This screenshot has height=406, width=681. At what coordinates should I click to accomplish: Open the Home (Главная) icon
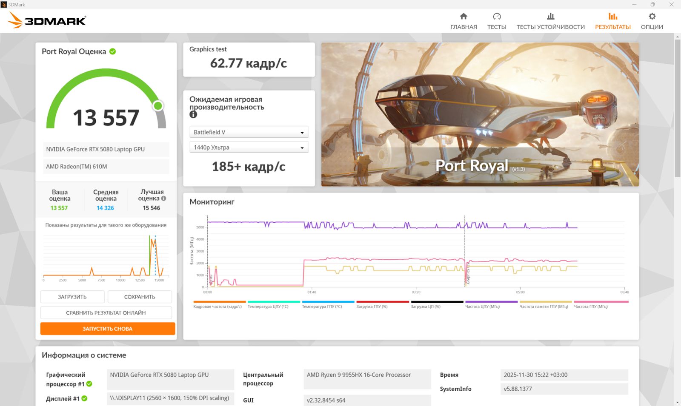coord(464,17)
